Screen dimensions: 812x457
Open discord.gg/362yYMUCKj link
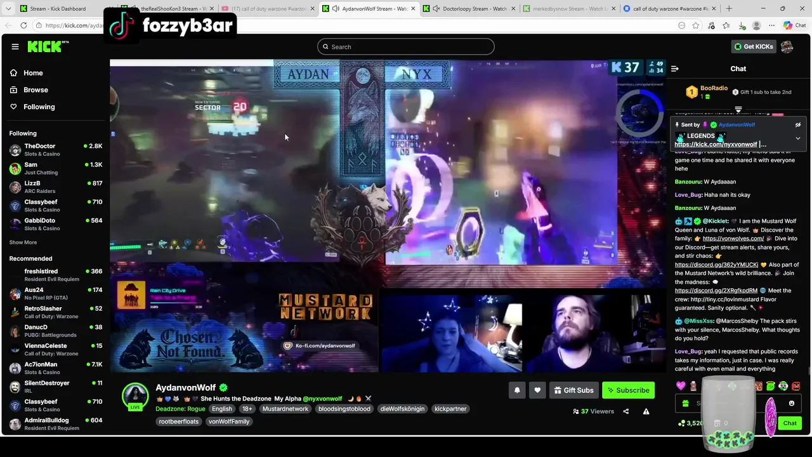[x=716, y=265]
